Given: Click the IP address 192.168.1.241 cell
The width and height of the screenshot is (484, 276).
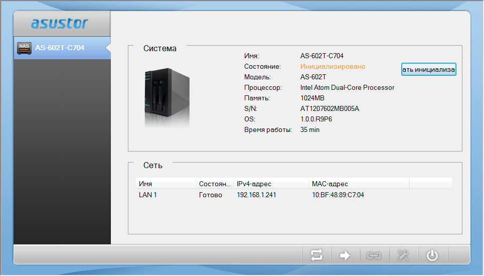Looking at the screenshot, I should point(256,195).
